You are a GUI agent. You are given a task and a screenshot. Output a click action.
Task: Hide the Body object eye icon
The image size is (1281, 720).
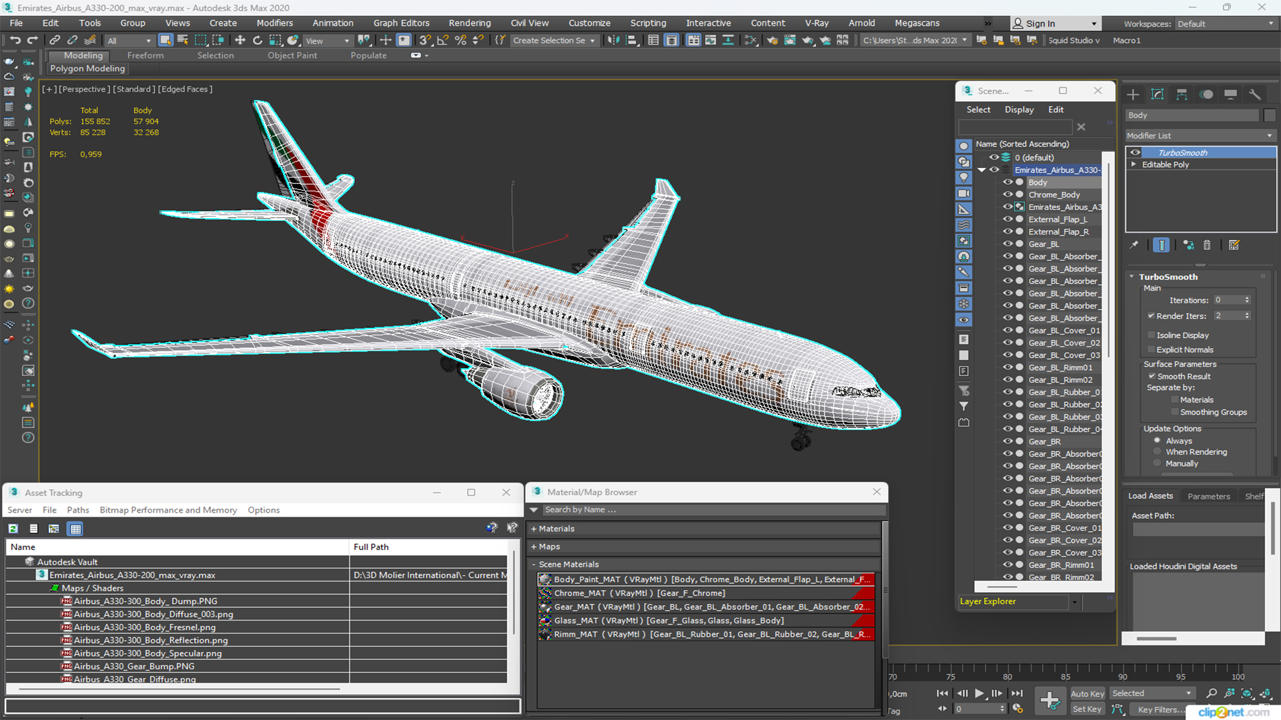[x=1007, y=182]
